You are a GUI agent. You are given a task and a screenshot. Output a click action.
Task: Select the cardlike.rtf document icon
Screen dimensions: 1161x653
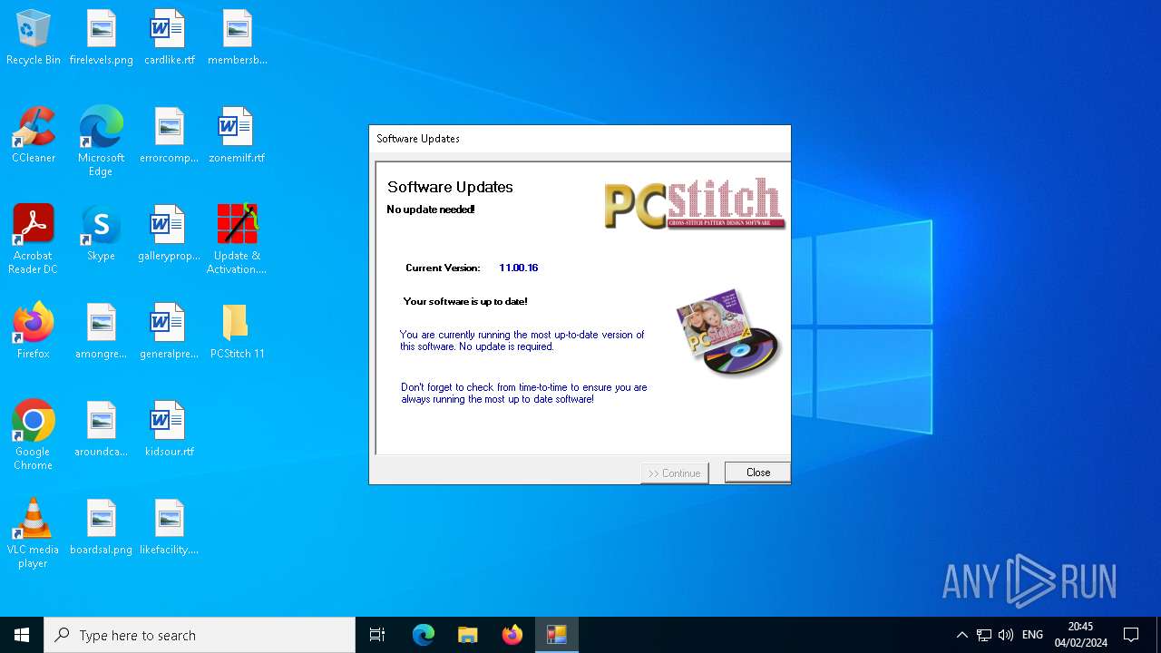point(170,38)
